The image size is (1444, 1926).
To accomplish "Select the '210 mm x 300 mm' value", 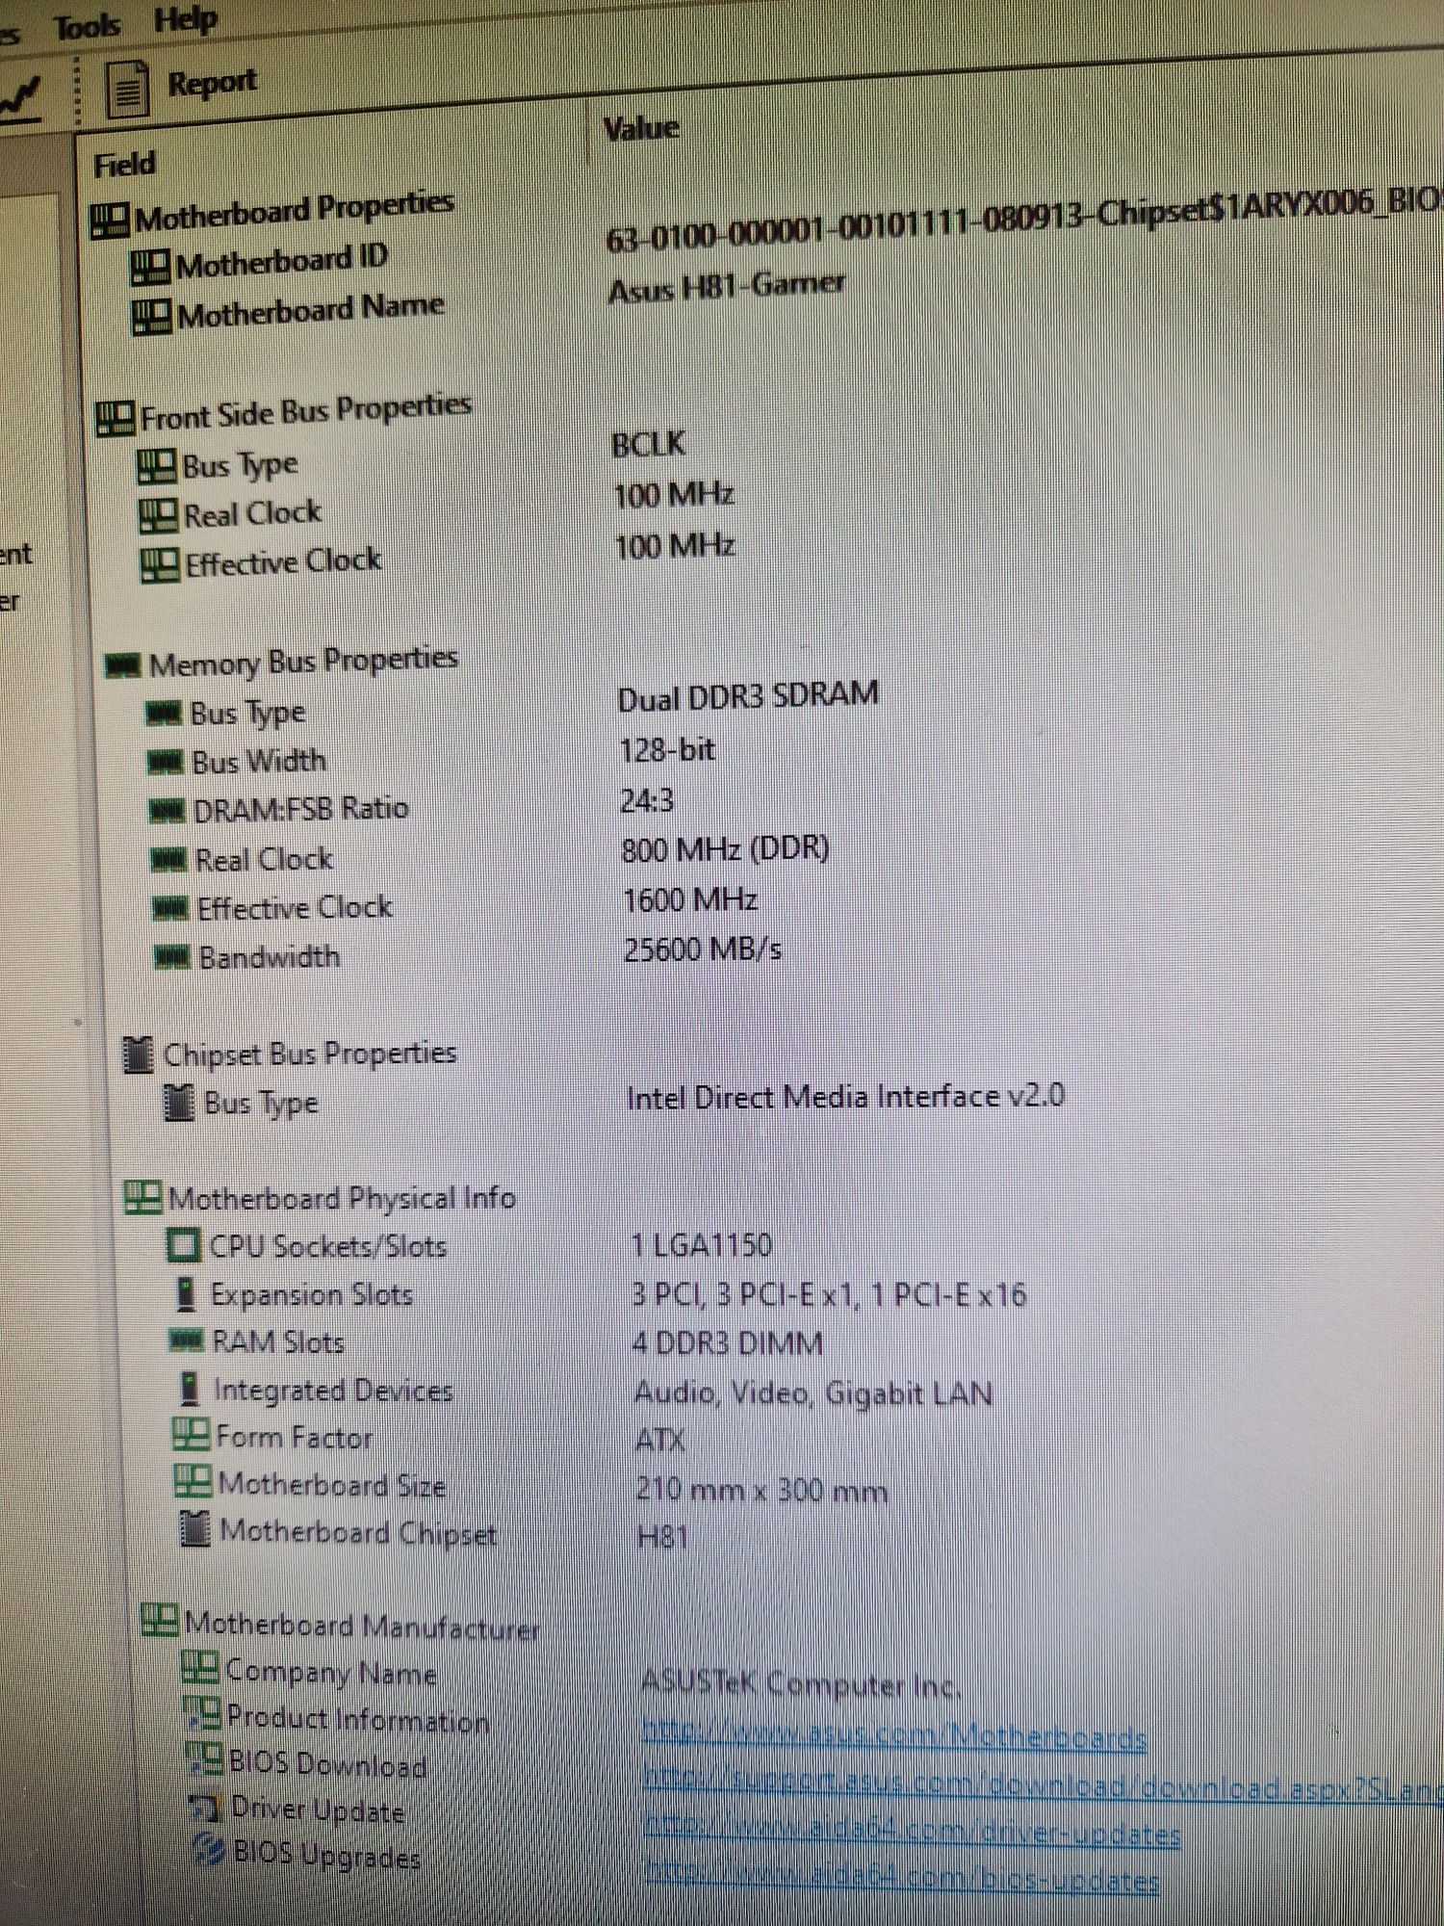I will pyautogui.click(x=761, y=1490).
